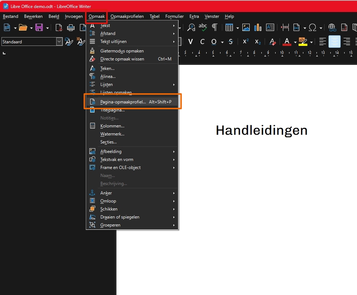Click the New document icon
The image size is (357, 295).
(x=7, y=27)
